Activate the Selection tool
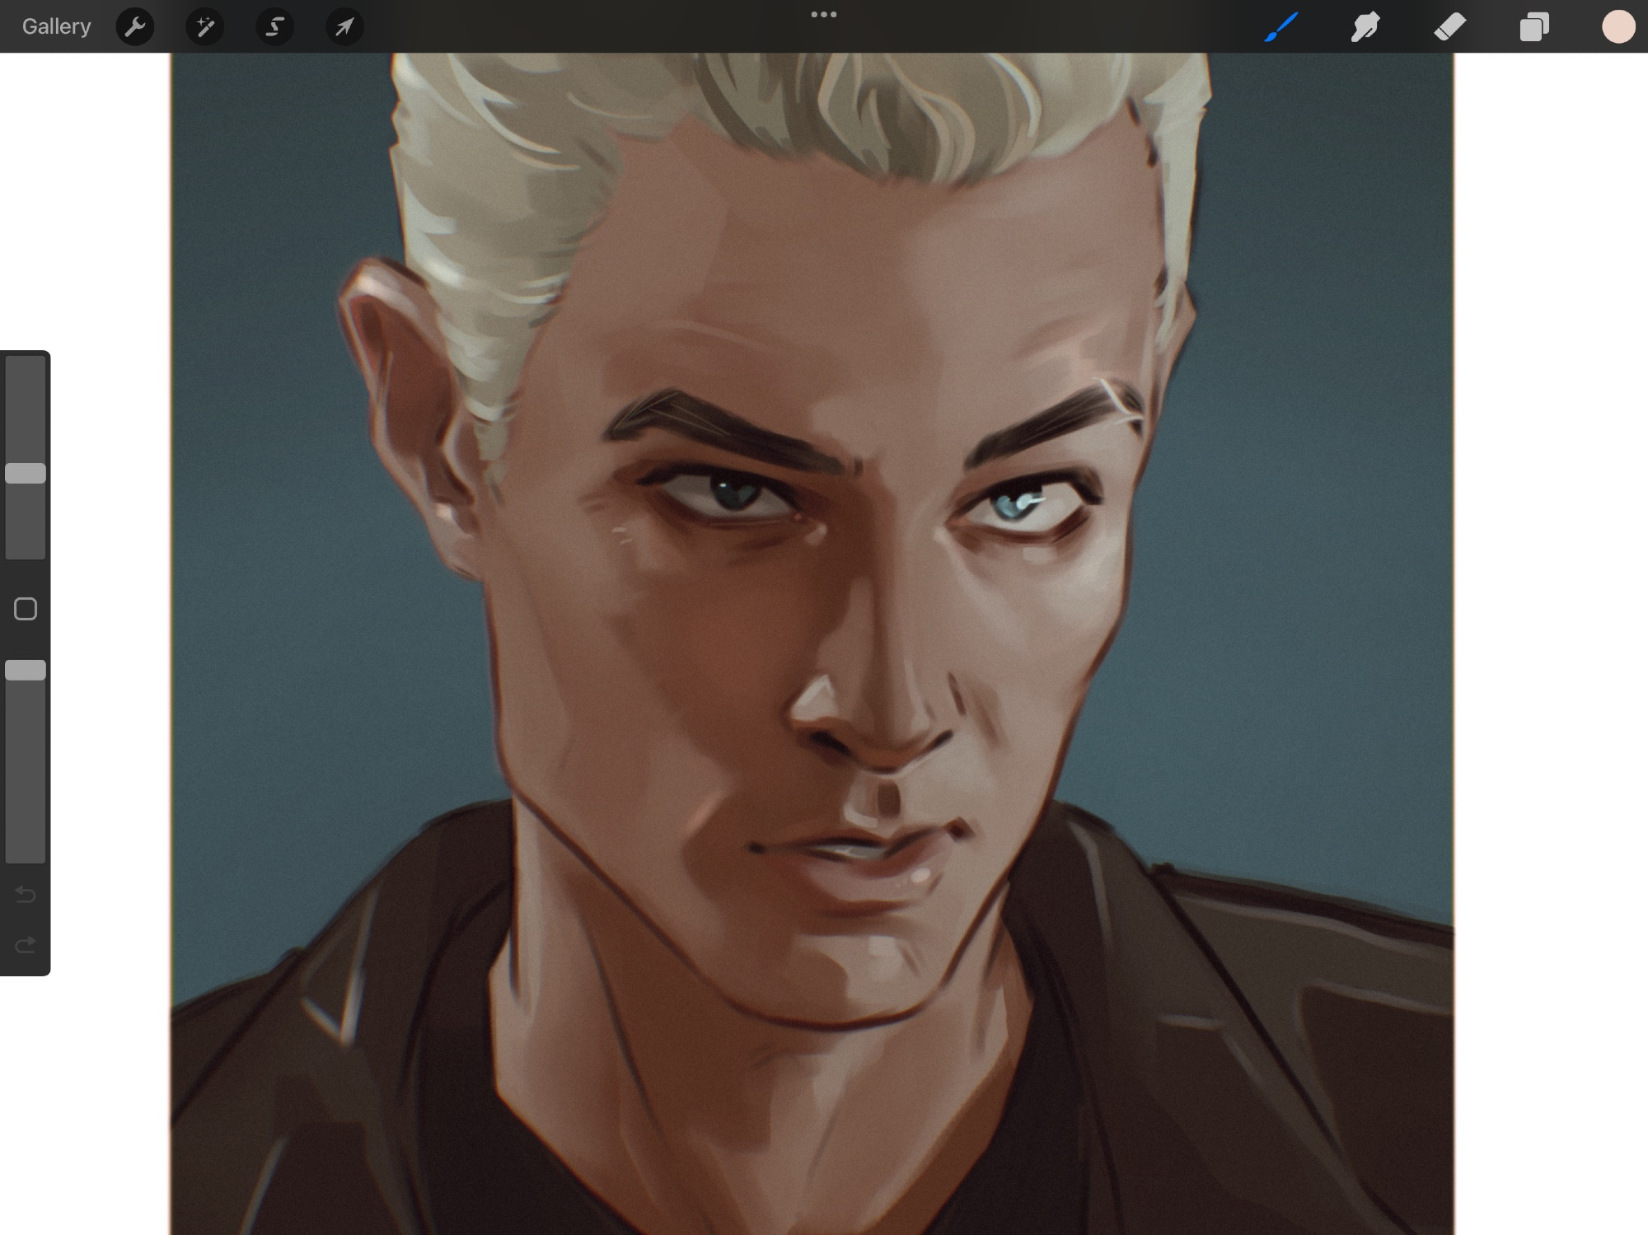The height and width of the screenshot is (1235, 1648). [x=275, y=26]
